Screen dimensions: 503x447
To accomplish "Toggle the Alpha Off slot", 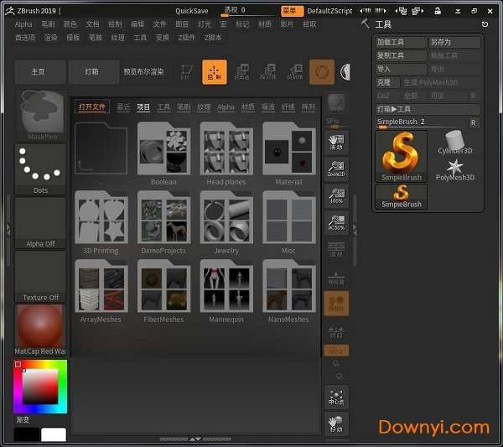I will click(40, 221).
